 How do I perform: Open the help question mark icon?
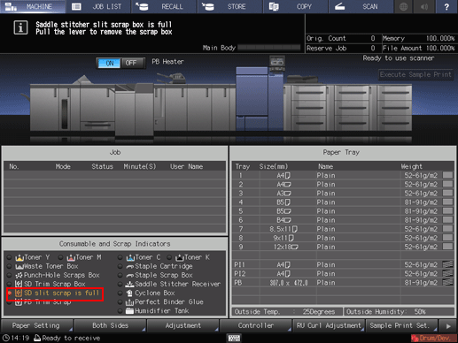446,6
